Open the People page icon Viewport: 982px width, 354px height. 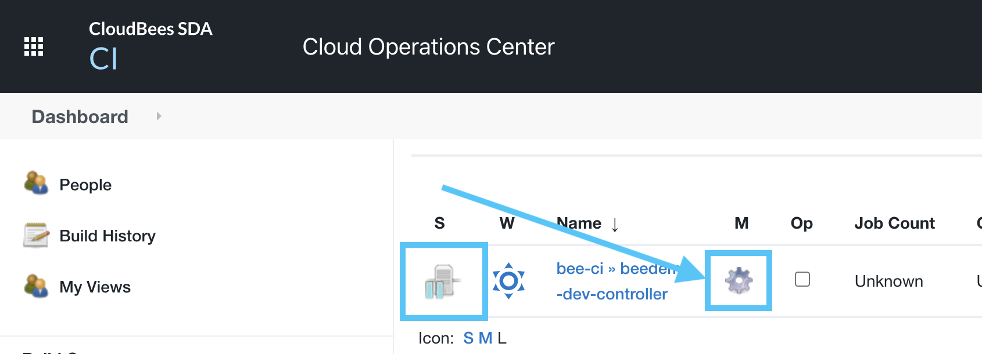[36, 183]
